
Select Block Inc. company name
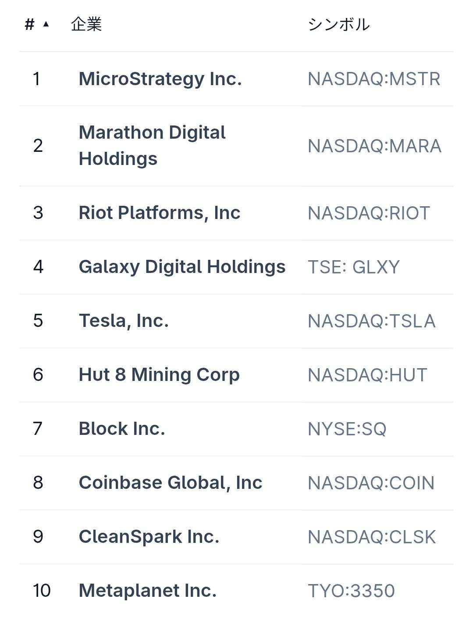point(122,429)
